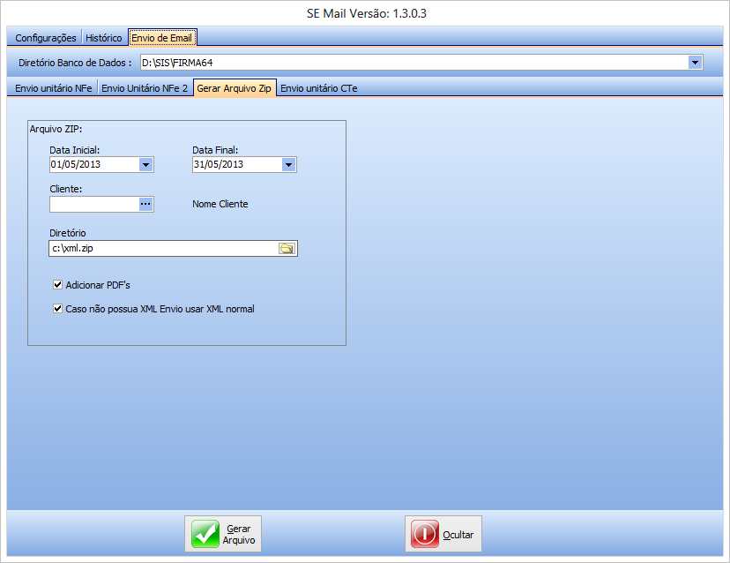Click the Diretório path field showing c:\xml.zip

click(163, 249)
